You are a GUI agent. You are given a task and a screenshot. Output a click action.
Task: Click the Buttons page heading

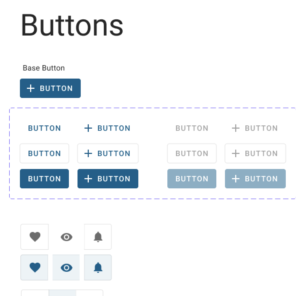[72, 25]
